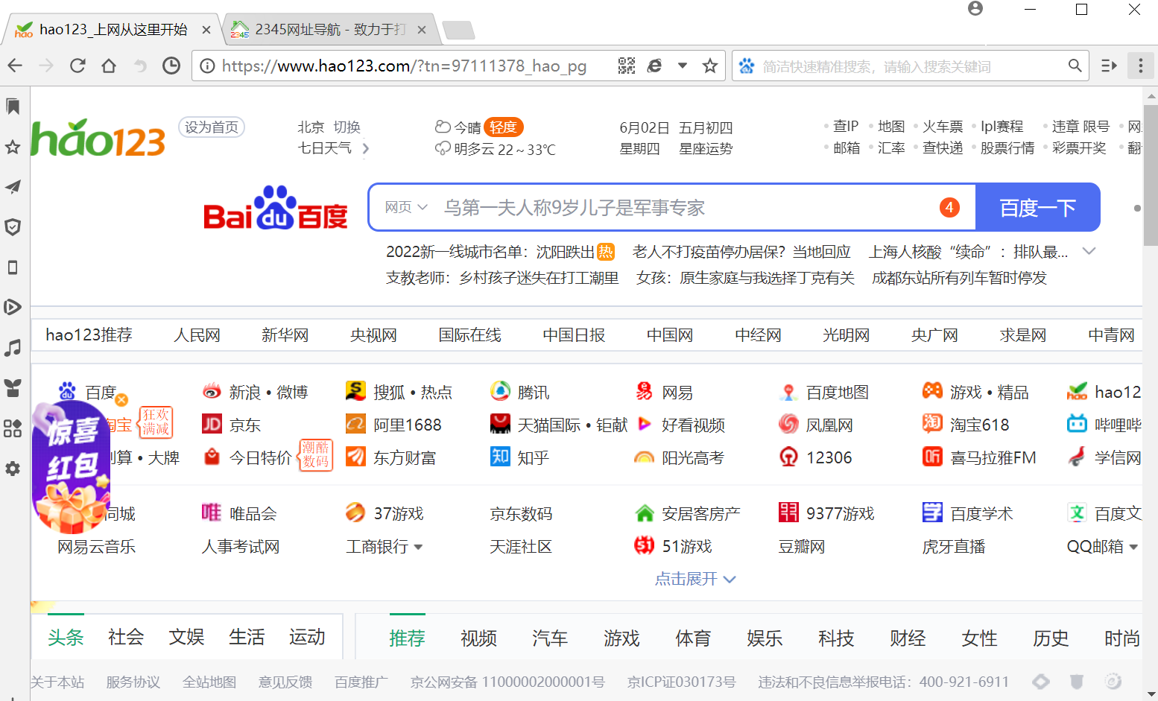Open the send/share paper plane icon in sidebar

coord(13,187)
